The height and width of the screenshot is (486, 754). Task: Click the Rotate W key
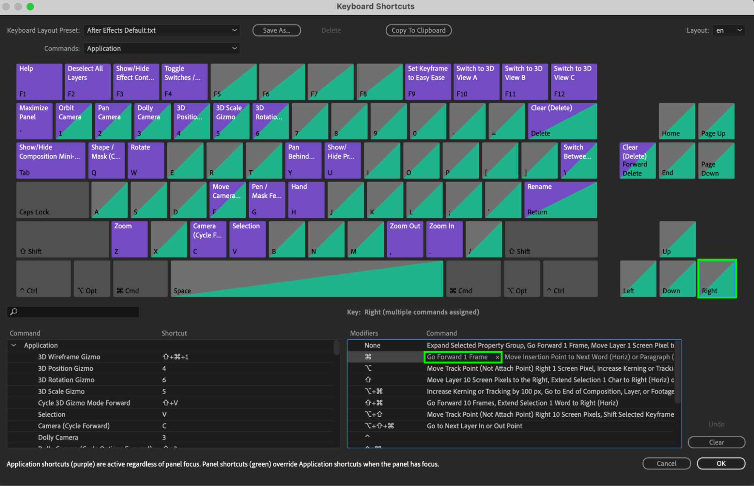(x=146, y=160)
